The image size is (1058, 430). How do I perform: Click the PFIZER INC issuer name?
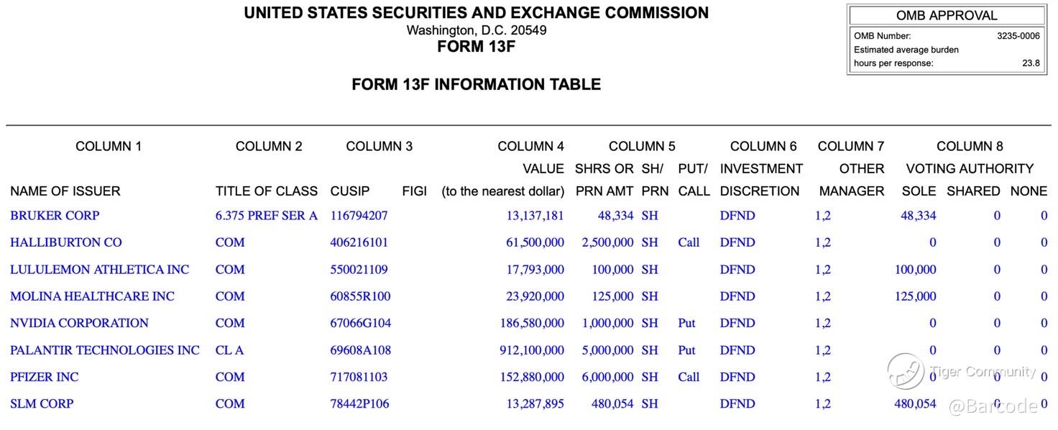point(45,377)
